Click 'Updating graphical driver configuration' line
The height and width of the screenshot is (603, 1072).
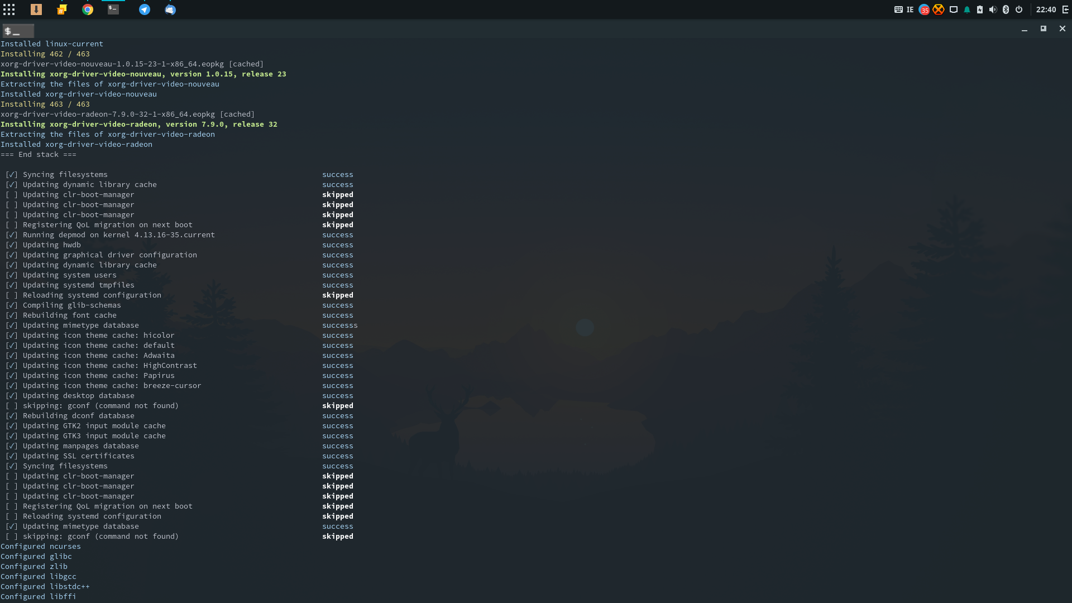(110, 255)
